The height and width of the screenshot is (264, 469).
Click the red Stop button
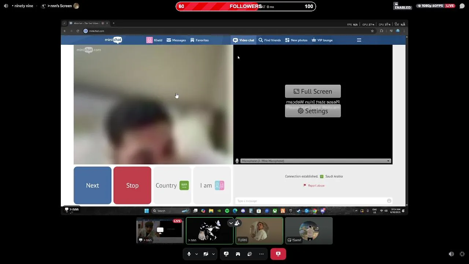[132, 185]
